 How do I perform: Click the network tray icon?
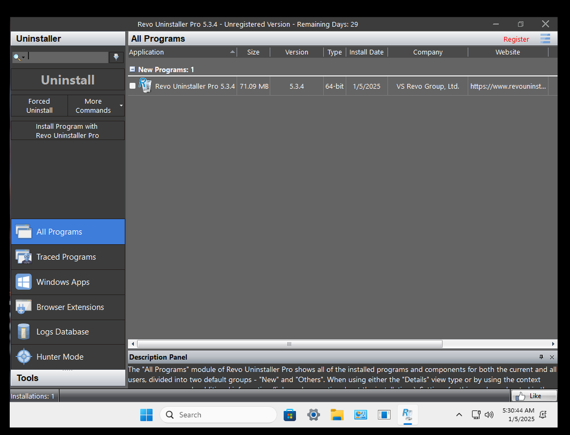[476, 415]
